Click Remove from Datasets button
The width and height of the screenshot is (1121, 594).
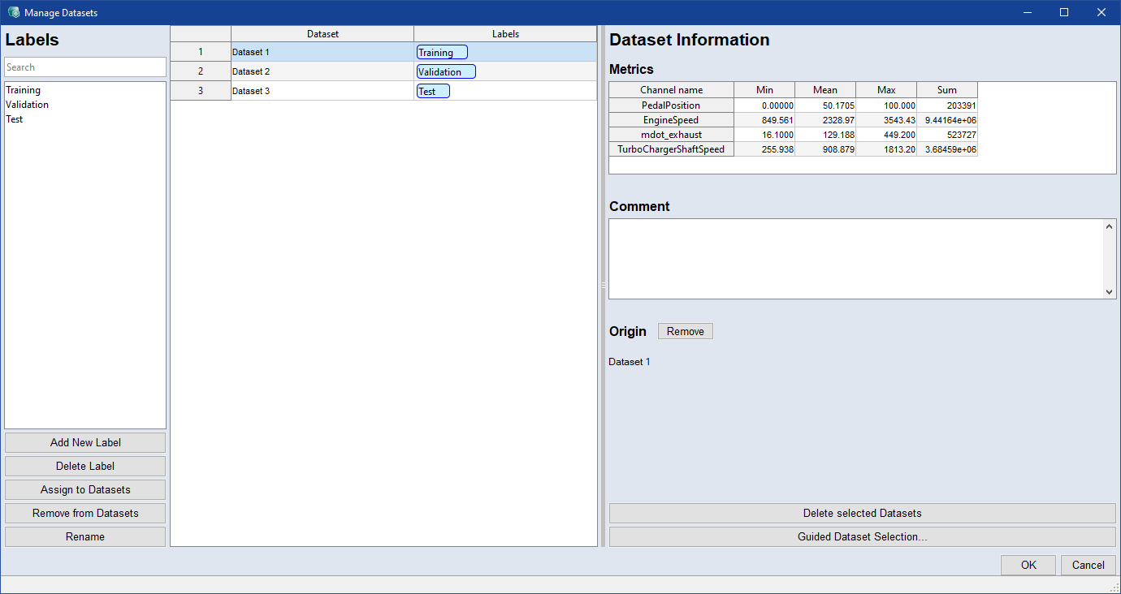pyautogui.click(x=85, y=513)
